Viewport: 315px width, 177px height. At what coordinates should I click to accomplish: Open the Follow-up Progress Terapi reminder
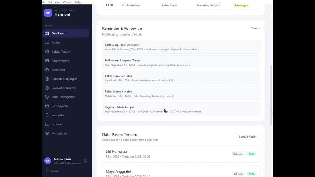click(181, 62)
